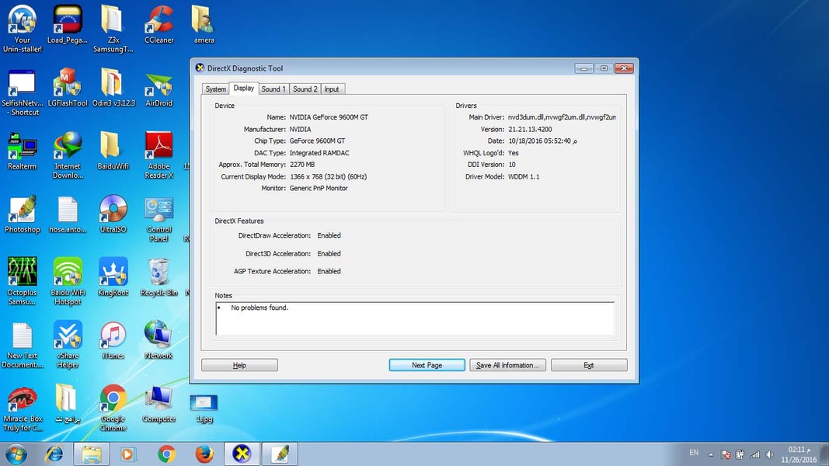Viewport: 829px width, 466px height.
Task: Open Windows Explorer from taskbar
Action: (x=92, y=454)
